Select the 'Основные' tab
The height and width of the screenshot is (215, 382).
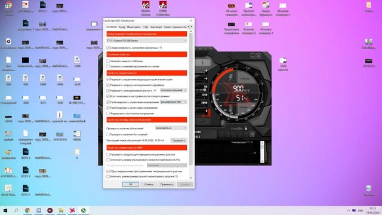click(111, 27)
